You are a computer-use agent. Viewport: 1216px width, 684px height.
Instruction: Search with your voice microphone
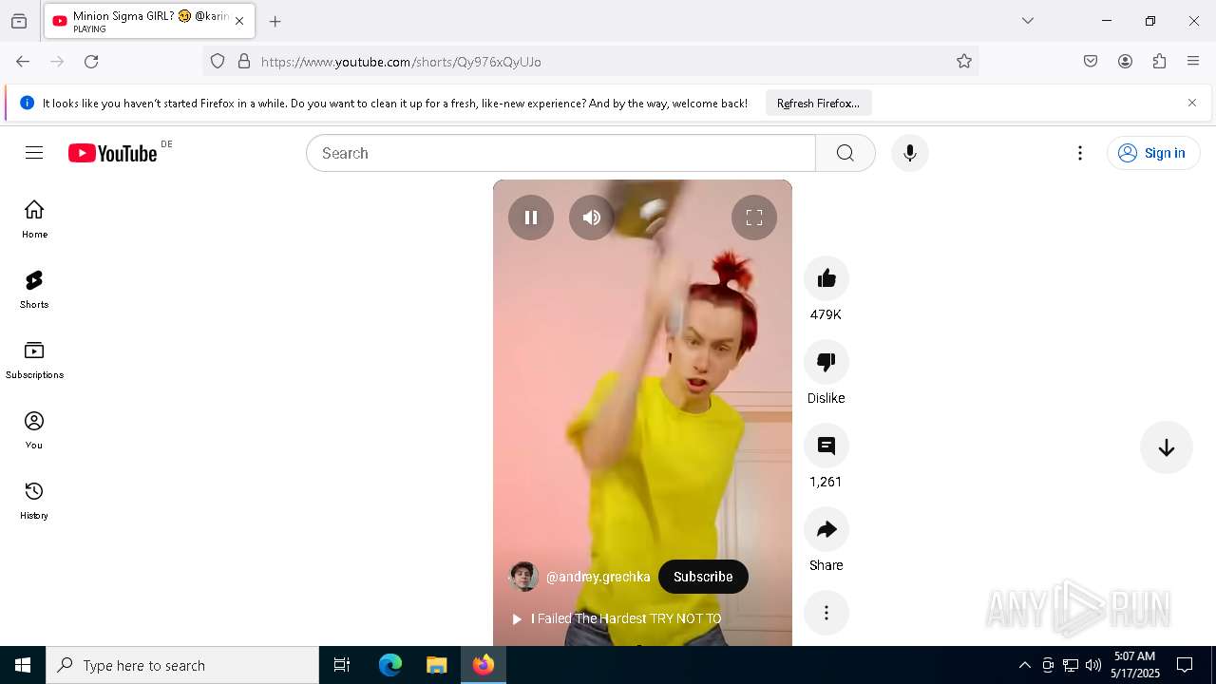point(910,153)
